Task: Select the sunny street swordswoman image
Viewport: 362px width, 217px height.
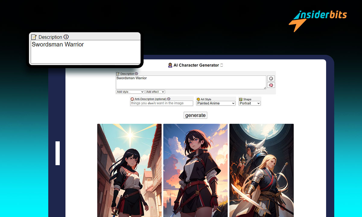Action: [129, 170]
